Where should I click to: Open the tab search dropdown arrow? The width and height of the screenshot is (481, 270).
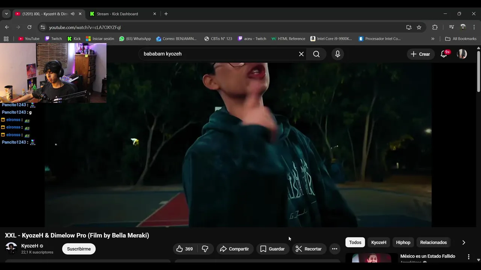6,14
